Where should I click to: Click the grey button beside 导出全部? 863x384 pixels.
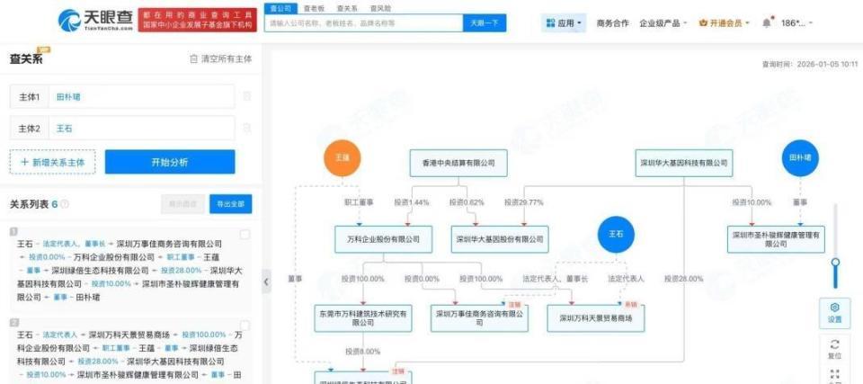182,204
